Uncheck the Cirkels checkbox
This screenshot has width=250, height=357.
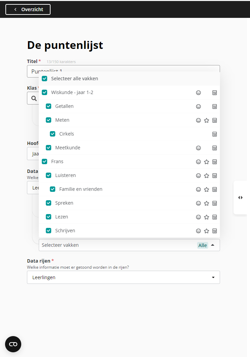click(53, 134)
